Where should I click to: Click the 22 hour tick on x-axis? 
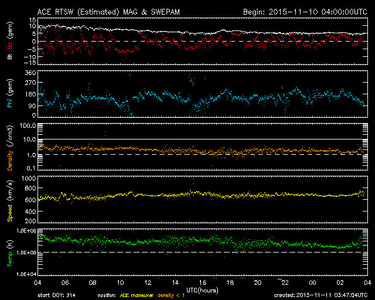pyautogui.click(x=285, y=283)
